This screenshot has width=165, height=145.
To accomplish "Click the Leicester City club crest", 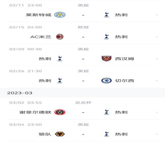I will point(60,15).
